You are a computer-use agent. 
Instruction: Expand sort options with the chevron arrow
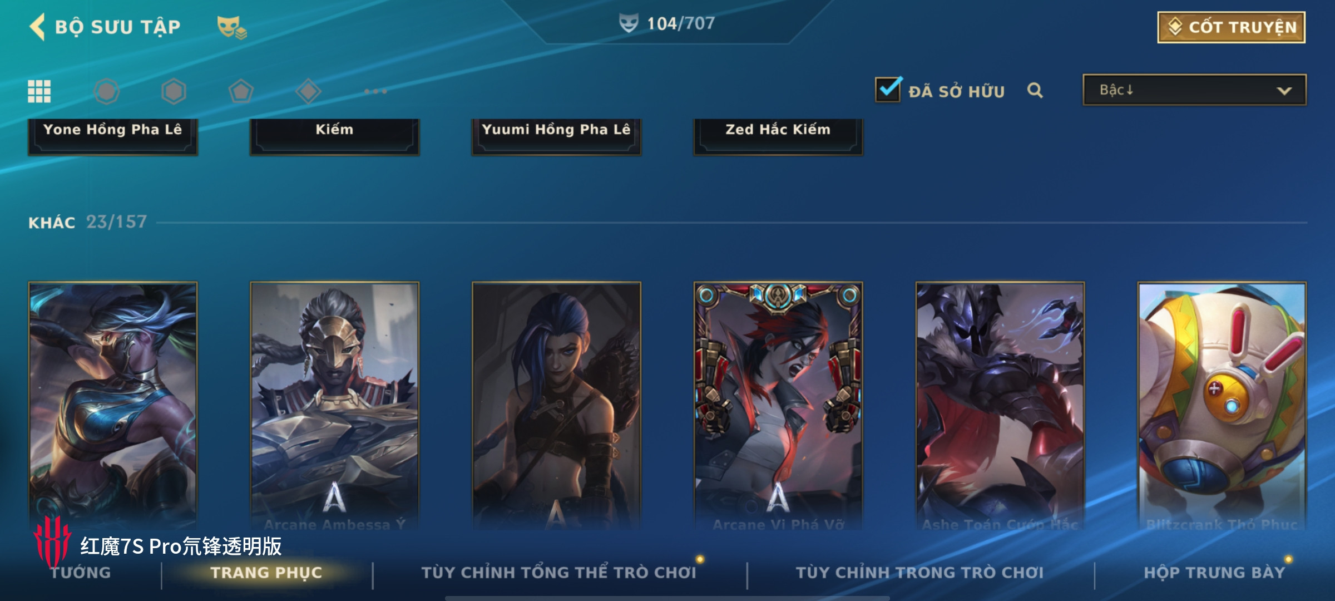click(1284, 91)
